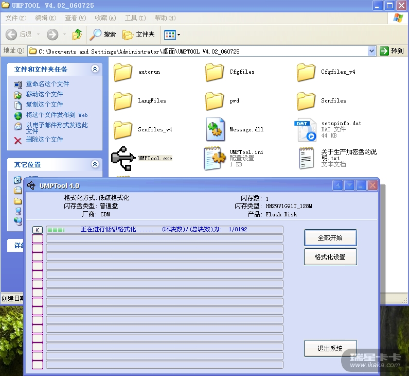Click the email this file task link
409x376 pixels.
pos(57,128)
